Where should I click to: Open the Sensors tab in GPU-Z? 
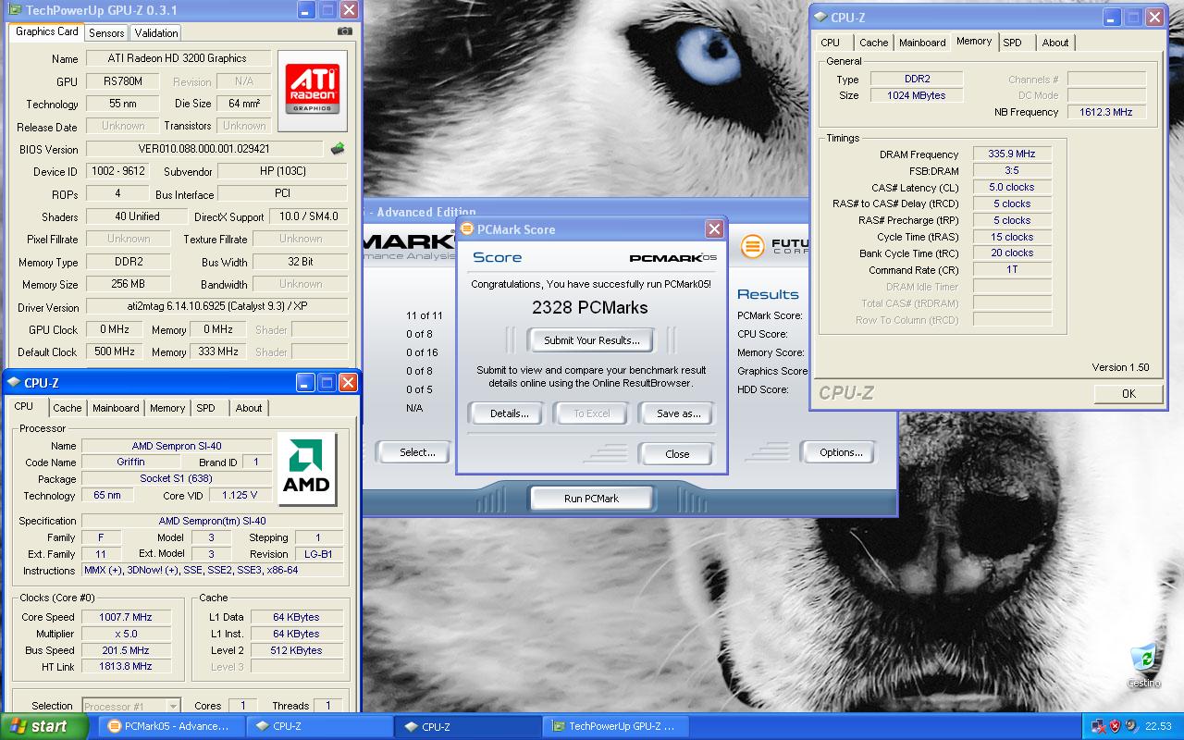tap(106, 32)
